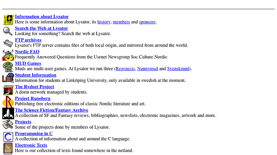Open the MUD Games link
This screenshot has height=155, width=277.
click(x=28, y=63)
